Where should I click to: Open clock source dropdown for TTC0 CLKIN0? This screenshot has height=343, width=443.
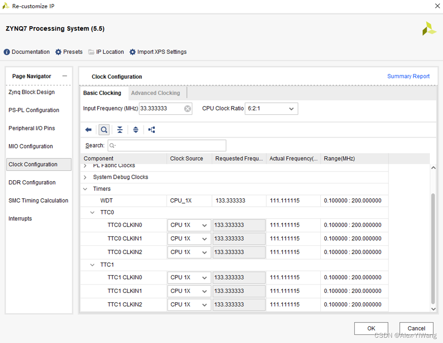[x=189, y=225]
